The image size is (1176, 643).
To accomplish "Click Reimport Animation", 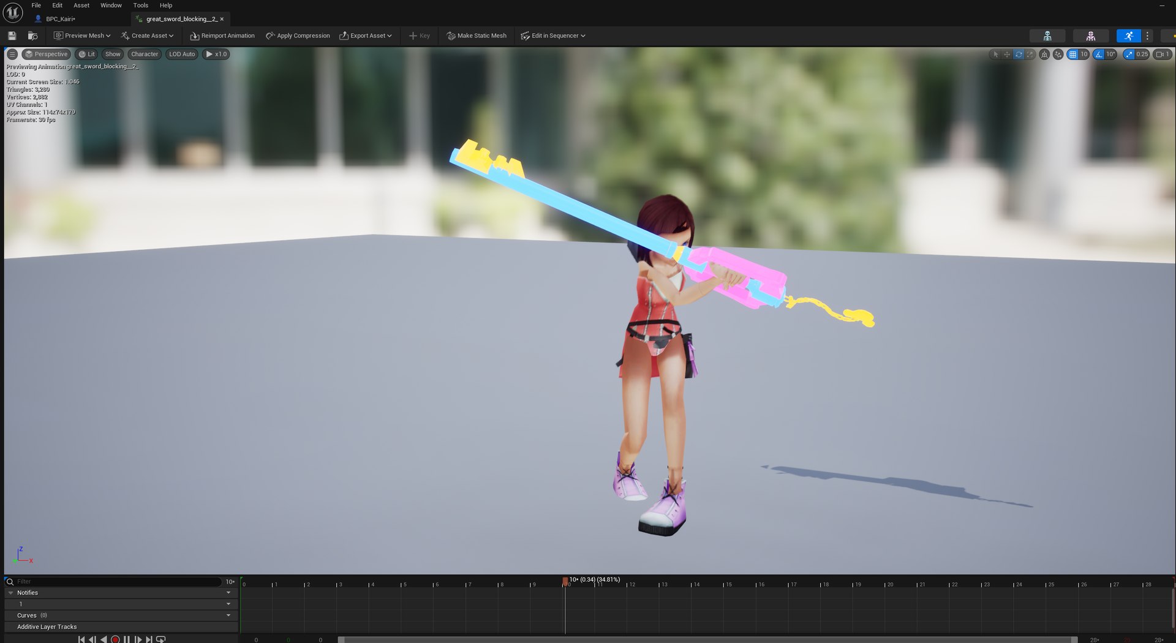I will (222, 36).
